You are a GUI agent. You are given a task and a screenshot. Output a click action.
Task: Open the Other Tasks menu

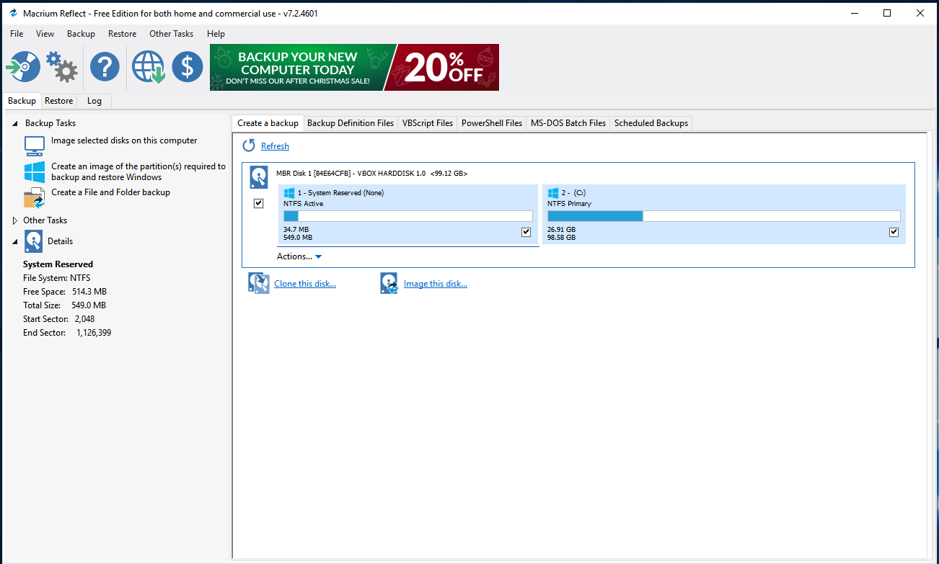point(171,34)
